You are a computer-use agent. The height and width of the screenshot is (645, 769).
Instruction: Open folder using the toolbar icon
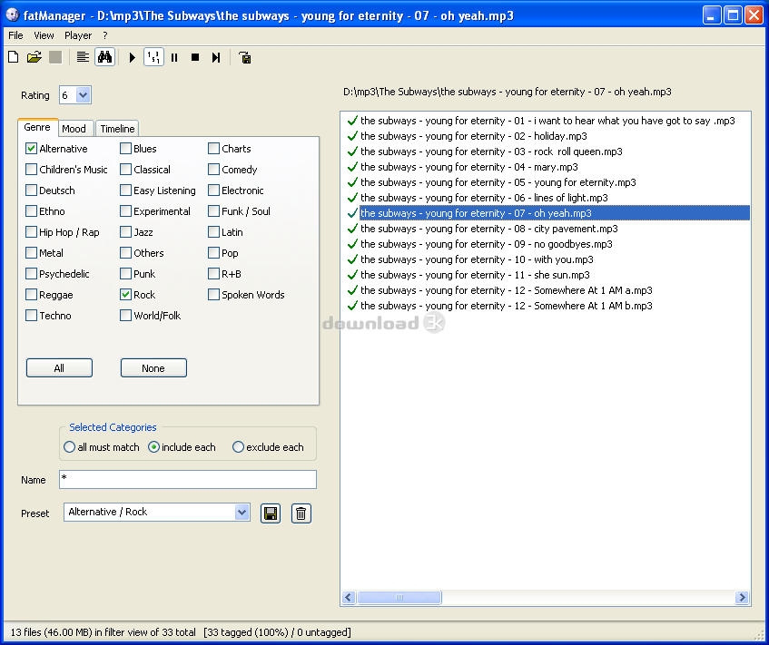(x=35, y=57)
